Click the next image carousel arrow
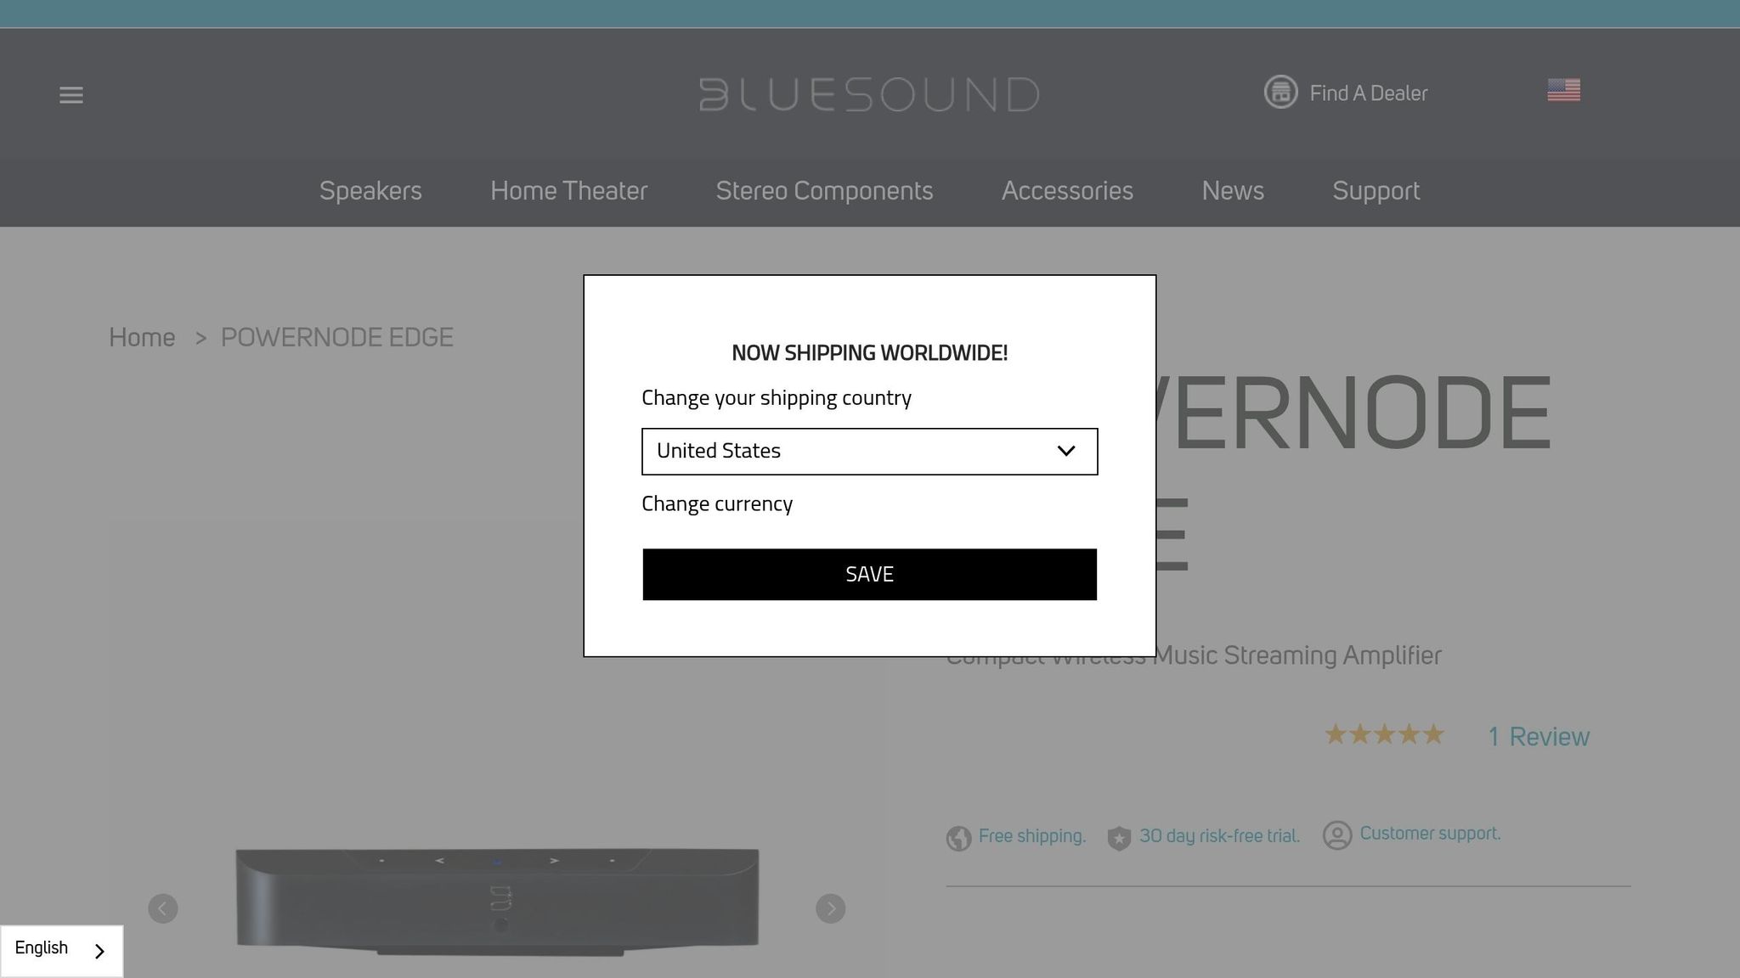This screenshot has width=1740, height=978. coord(830,908)
